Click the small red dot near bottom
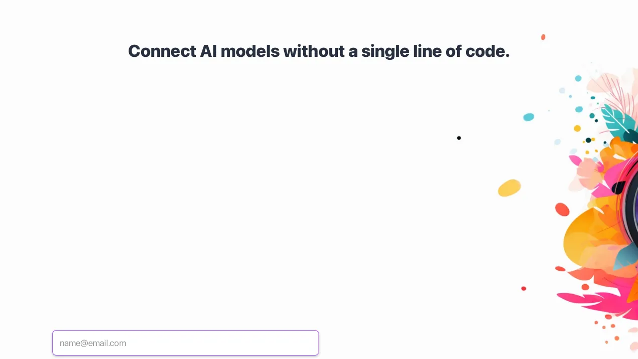Viewport: 638px width, 359px height. click(x=524, y=289)
